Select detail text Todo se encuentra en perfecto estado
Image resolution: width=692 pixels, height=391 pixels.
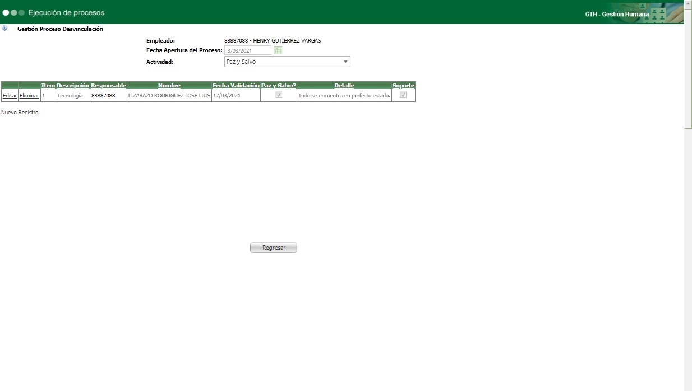click(x=344, y=96)
